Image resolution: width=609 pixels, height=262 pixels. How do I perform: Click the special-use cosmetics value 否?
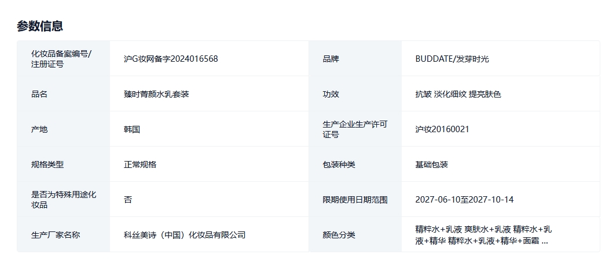(128, 200)
